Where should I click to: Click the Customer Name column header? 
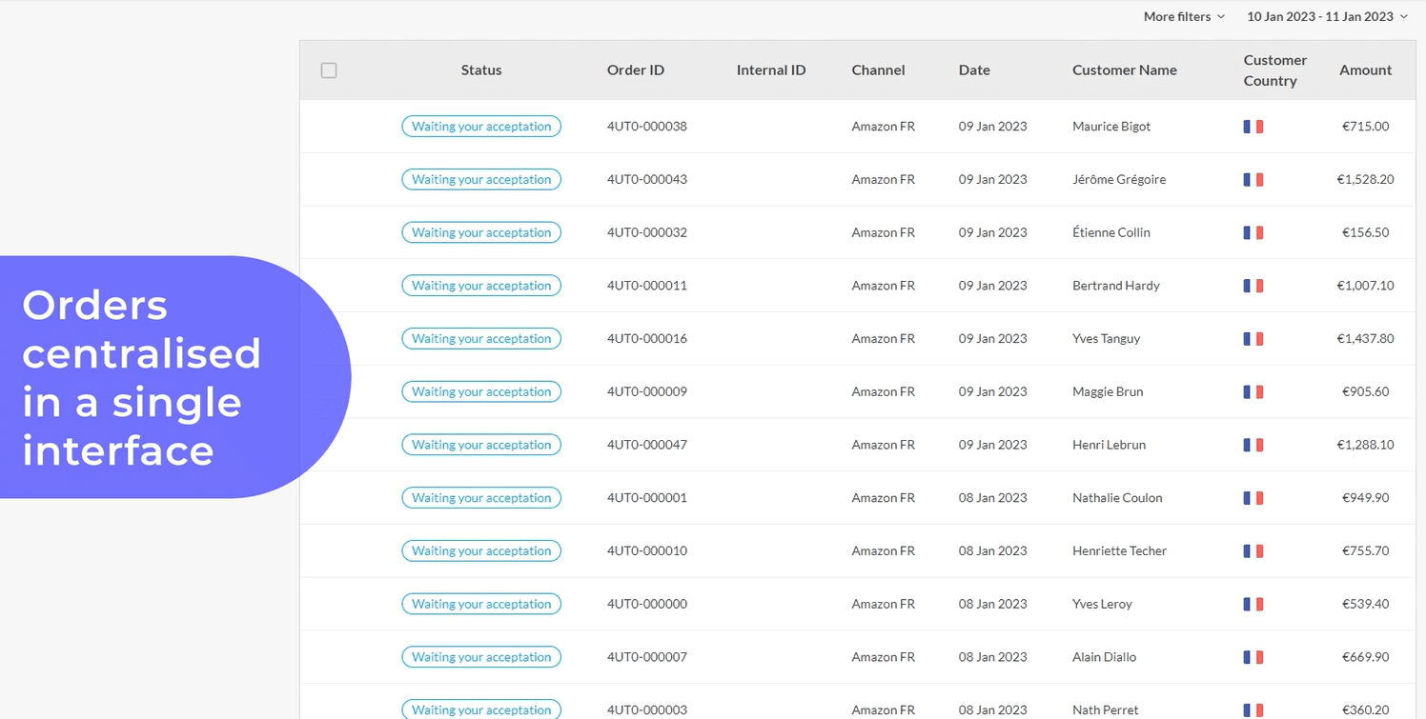tap(1125, 70)
